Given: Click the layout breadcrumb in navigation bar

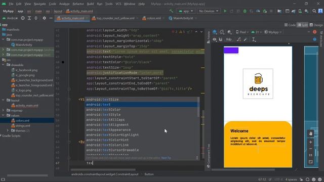Looking at the screenshot, I should coord(58,11).
